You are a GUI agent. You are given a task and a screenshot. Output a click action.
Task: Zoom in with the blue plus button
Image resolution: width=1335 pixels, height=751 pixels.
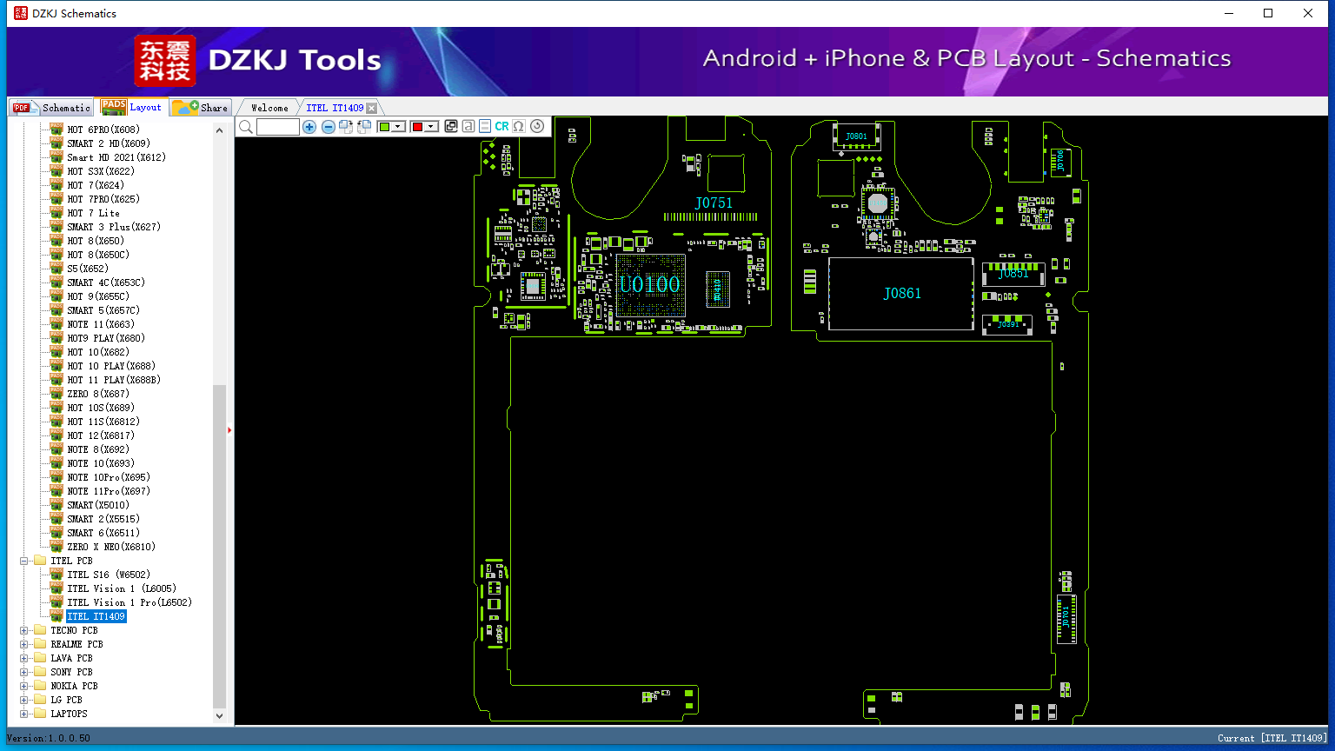pos(309,127)
